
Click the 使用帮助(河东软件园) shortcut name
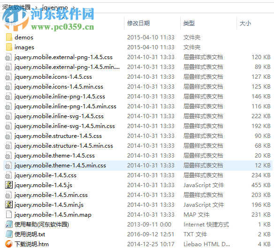(x=42, y=225)
